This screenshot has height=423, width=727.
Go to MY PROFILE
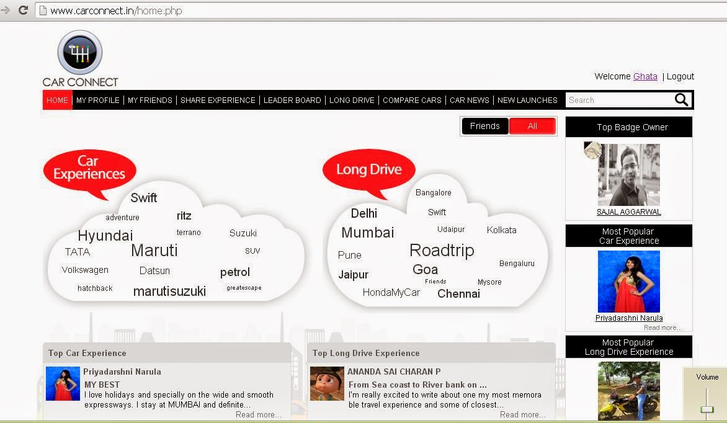(x=98, y=100)
